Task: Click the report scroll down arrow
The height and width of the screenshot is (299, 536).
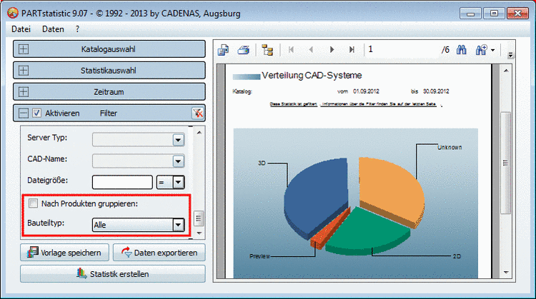Action: (506, 273)
